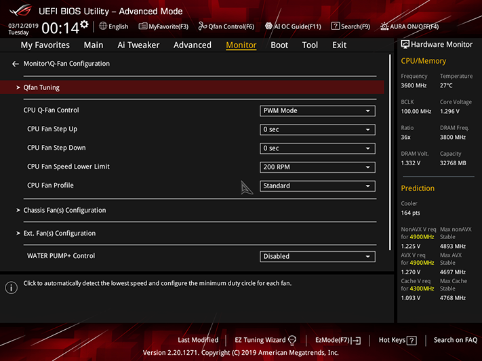482x361 pixels.
Task: Open CPU Fan Step Up dropdown
Action: (x=317, y=129)
